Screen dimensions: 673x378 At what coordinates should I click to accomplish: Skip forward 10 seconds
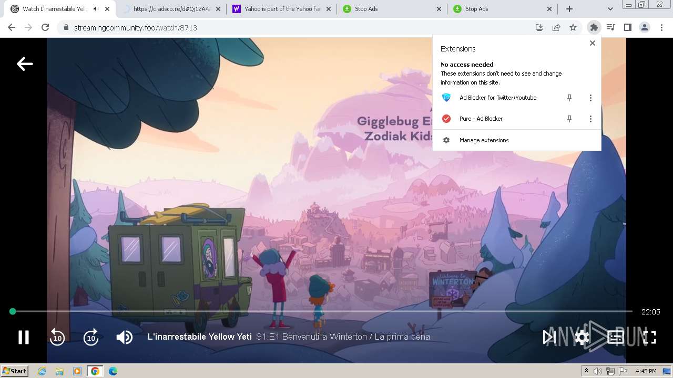(x=91, y=337)
